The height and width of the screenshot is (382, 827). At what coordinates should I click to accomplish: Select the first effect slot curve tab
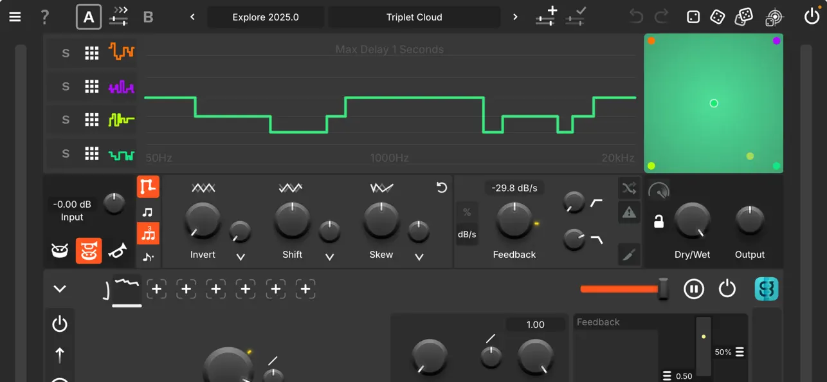coord(127,290)
